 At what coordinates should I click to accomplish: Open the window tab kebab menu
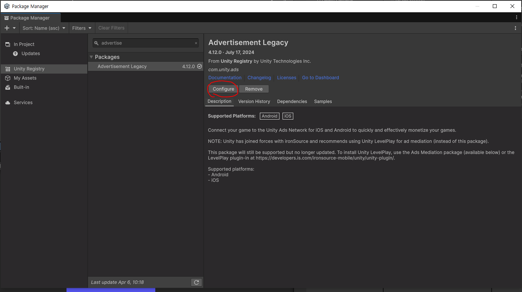coord(516,18)
